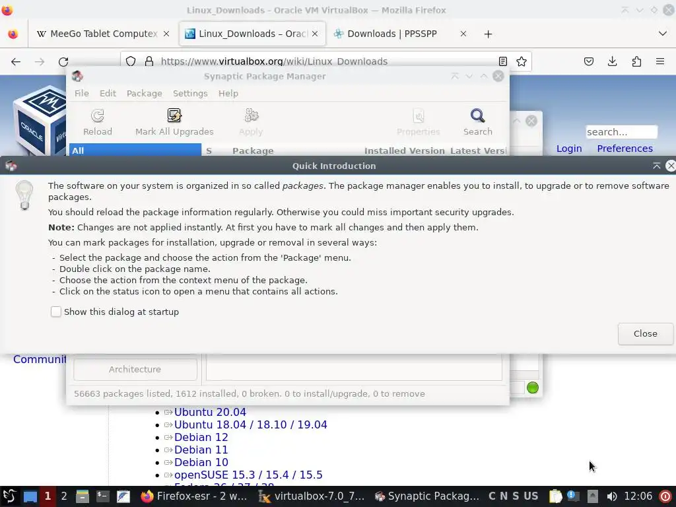This screenshot has height=507, width=676.
Task: Roll up the Quick Introduction dialog titlebar icon
Action: [x=657, y=166]
